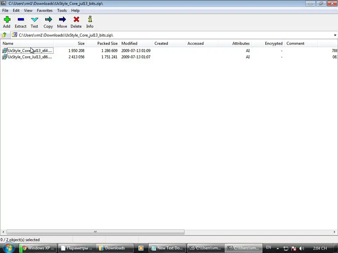This screenshot has height=253, width=338.
Task: Switch to New Text Do... taskbar window
Action: (x=167, y=248)
